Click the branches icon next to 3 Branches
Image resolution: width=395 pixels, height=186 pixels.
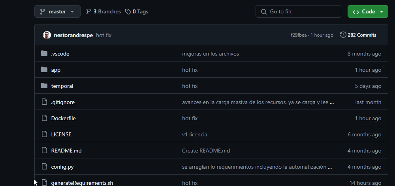pyautogui.click(x=88, y=11)
